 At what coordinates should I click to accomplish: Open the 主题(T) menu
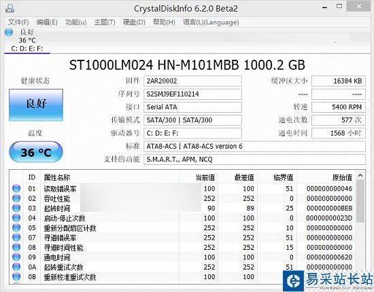coord(105,22)
